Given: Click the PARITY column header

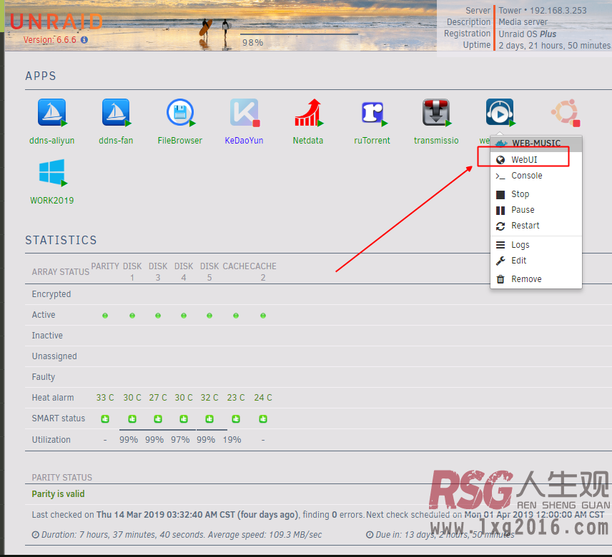Looking at the screenshot, I should tap(105, 266).
